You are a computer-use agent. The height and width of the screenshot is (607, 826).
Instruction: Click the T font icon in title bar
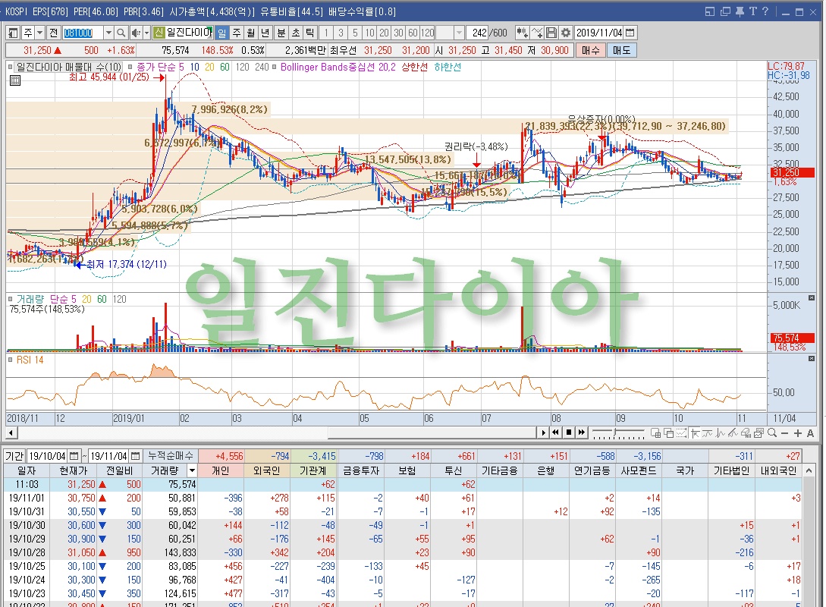pyautogui.click(x=752, y=11)
